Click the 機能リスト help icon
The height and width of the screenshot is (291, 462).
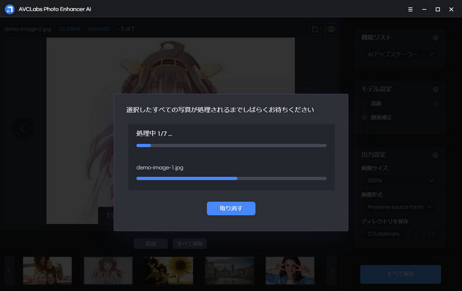coord(435,38)
